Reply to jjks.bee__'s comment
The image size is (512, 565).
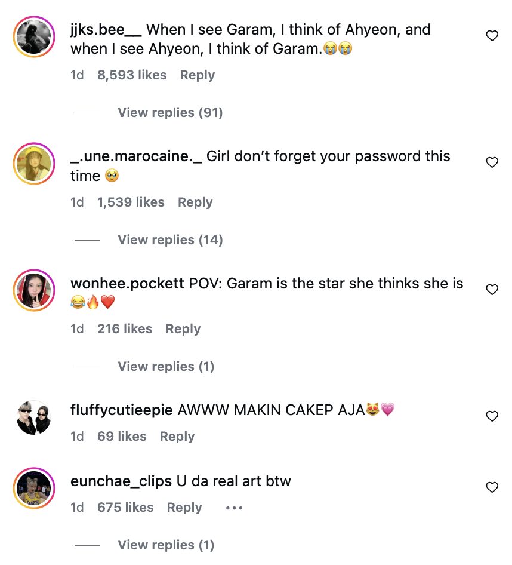pos(197,75)
